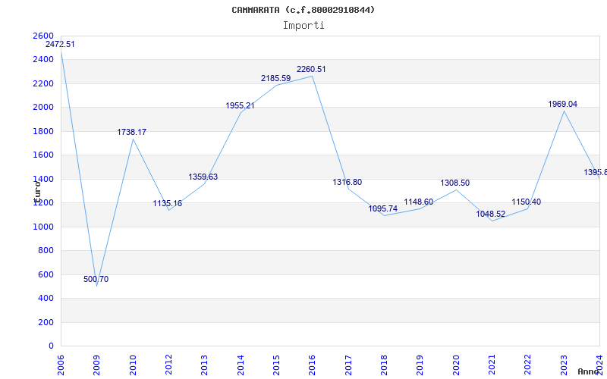Click the peak 2260.51 label
The image size is (607, 379).
coord(311,70)
